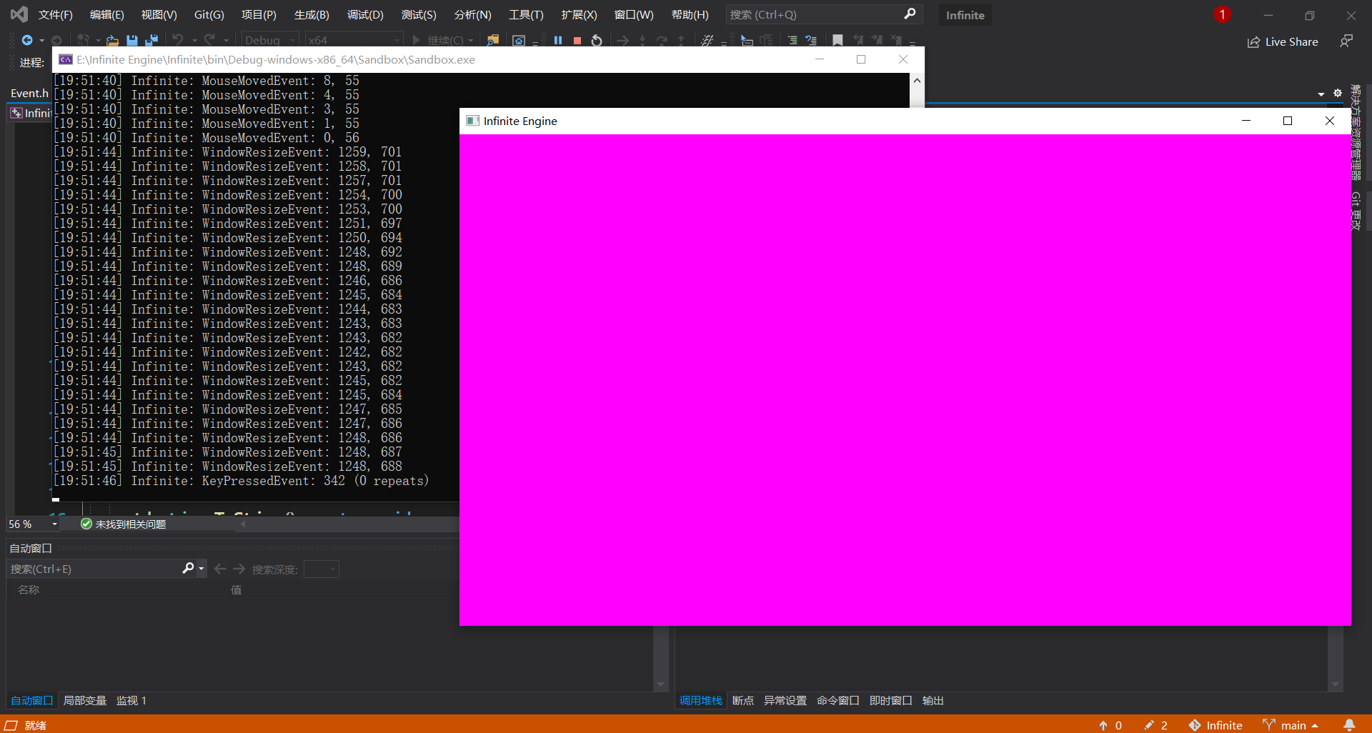Open the search depth dropdown in auto window
Screen dimensions: 1372x733
pyautogui.click(x=321, y=569)
